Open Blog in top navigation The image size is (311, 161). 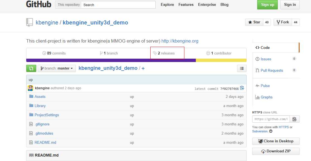pos(224,4)
